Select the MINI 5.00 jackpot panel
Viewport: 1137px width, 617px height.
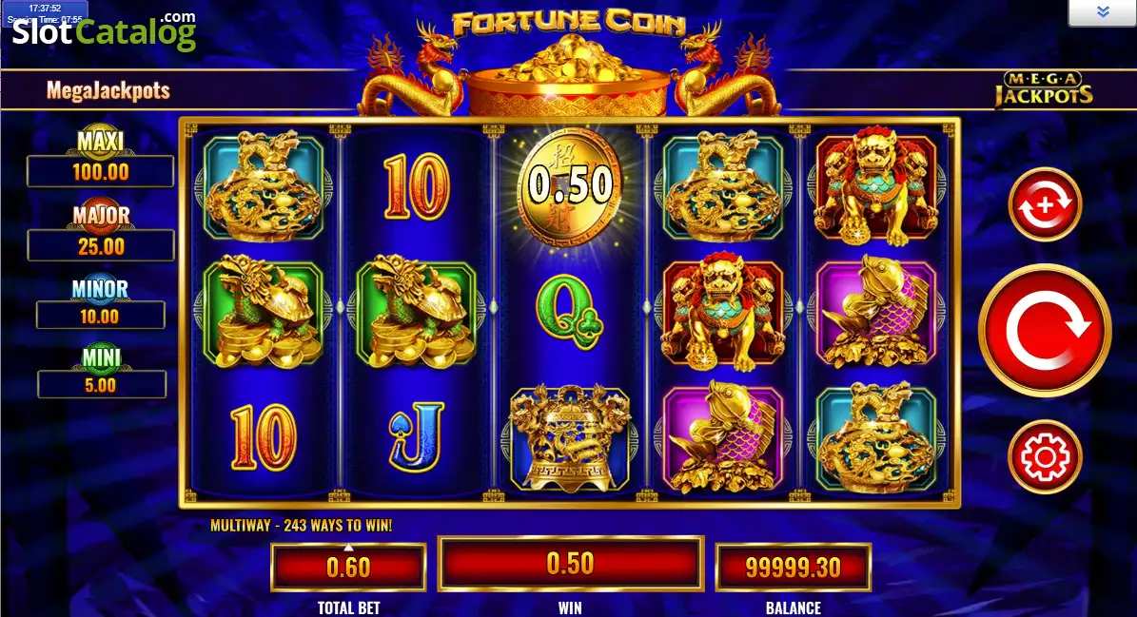click(102, 373)
